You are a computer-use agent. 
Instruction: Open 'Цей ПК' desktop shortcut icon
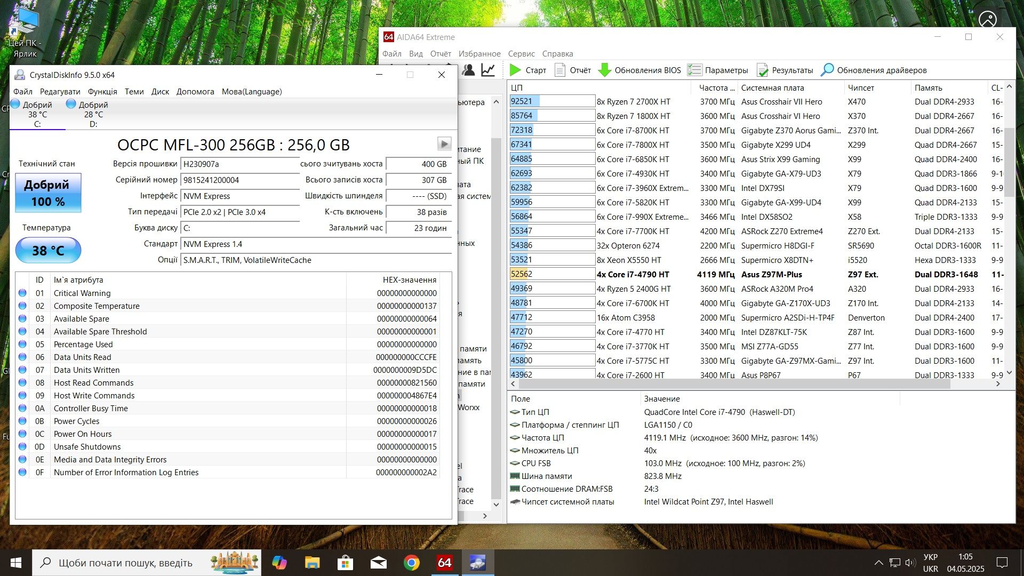click(25, 32)
